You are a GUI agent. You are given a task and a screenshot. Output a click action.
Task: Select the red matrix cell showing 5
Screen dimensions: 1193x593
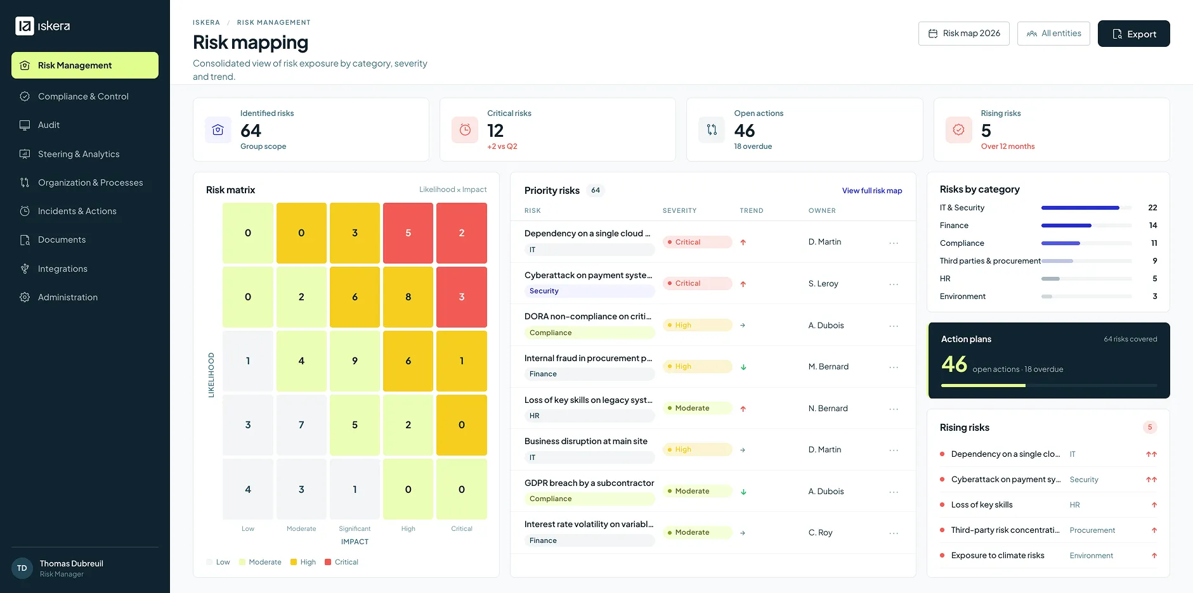click(x=408, y=233)
